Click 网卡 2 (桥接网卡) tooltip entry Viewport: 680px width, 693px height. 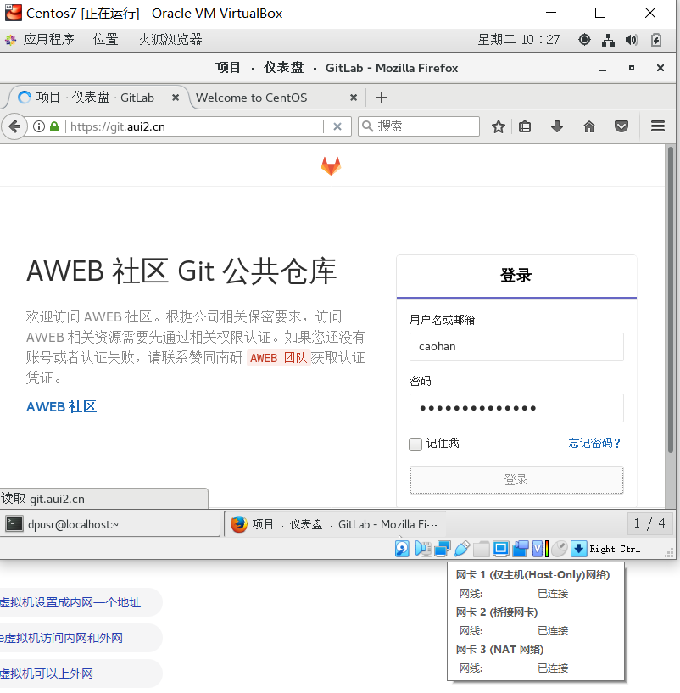pyautogui.click(x=497, y=612)
